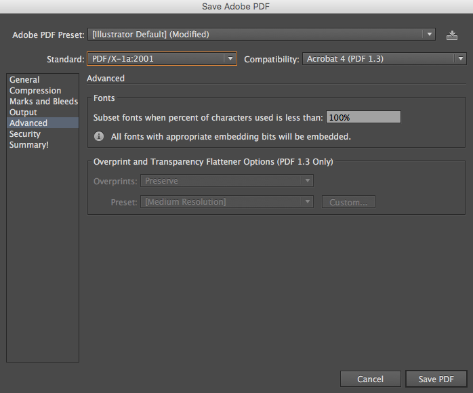473x393 pixels.
Task: Click the Overprint and Transparency Flattener heading
Action: pyautogui.click(x=213, y=162)
